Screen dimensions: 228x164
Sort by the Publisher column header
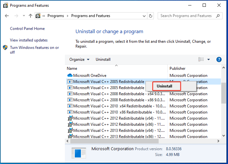tap(194, 68)
